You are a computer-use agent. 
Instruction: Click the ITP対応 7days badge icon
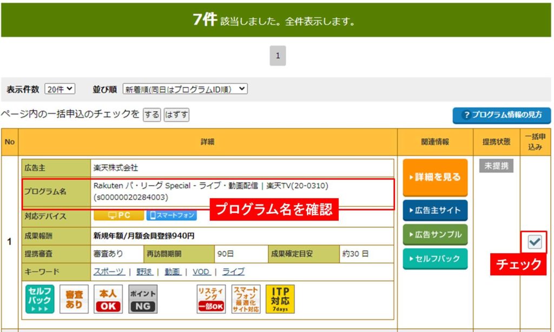280,299
